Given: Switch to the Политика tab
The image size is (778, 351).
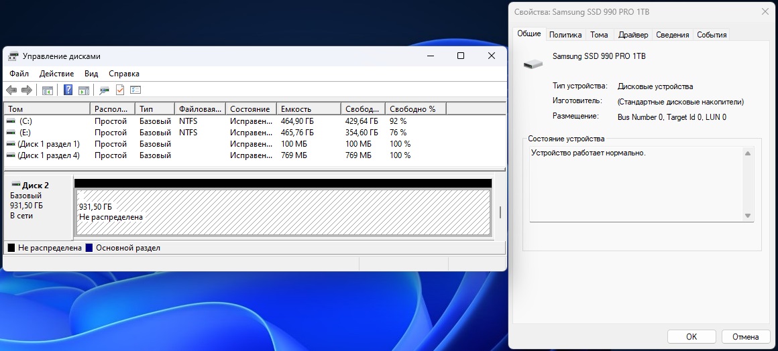Looking at the screenshot, I should 565,35.
